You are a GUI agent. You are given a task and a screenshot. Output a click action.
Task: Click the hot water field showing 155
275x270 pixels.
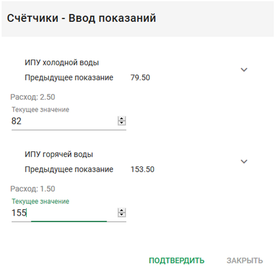tap(61, 213)
